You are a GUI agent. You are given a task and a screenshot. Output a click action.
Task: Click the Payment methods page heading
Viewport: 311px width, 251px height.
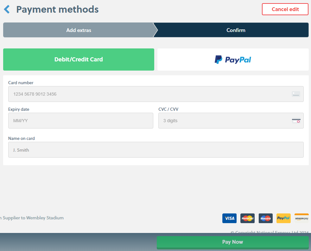(57, 9)
